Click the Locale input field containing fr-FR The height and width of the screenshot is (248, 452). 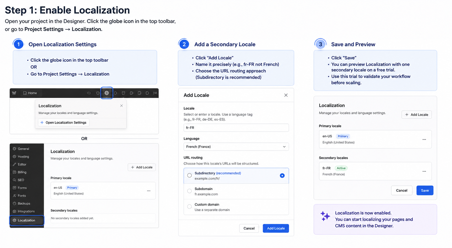pyautogui.click(x=236, y=128)
